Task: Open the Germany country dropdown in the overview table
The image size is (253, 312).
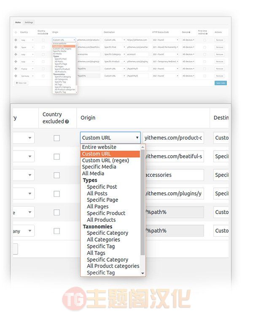Action: click(x=27, y=76)
